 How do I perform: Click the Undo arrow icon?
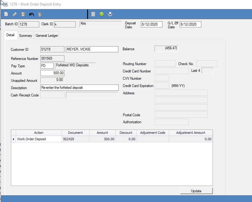tap(32, 14)
